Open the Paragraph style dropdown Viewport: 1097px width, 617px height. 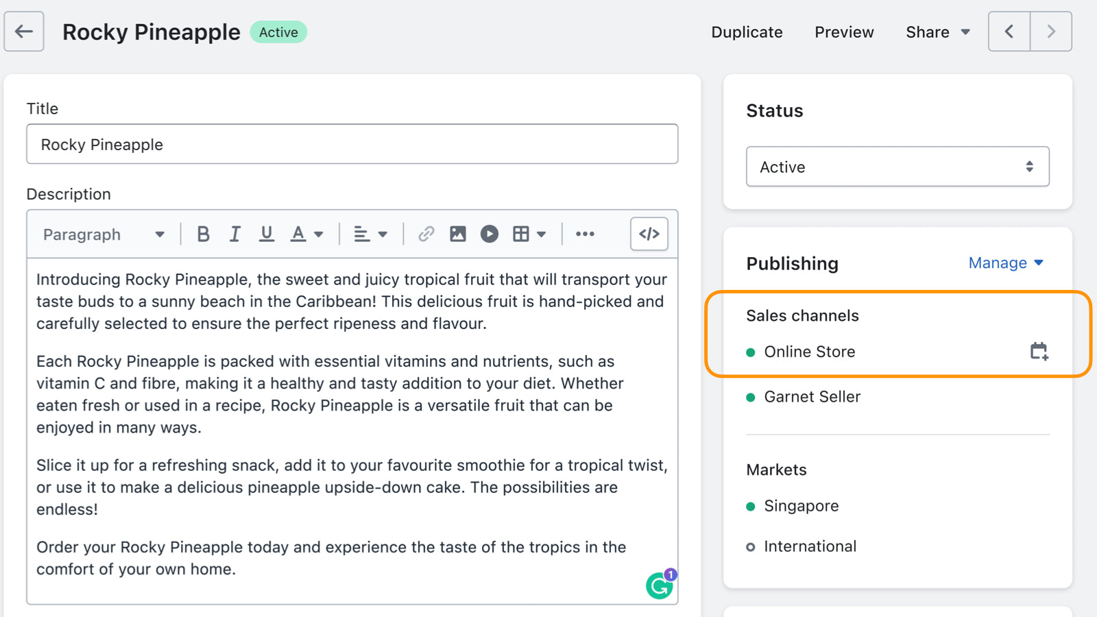coord(103,234)
